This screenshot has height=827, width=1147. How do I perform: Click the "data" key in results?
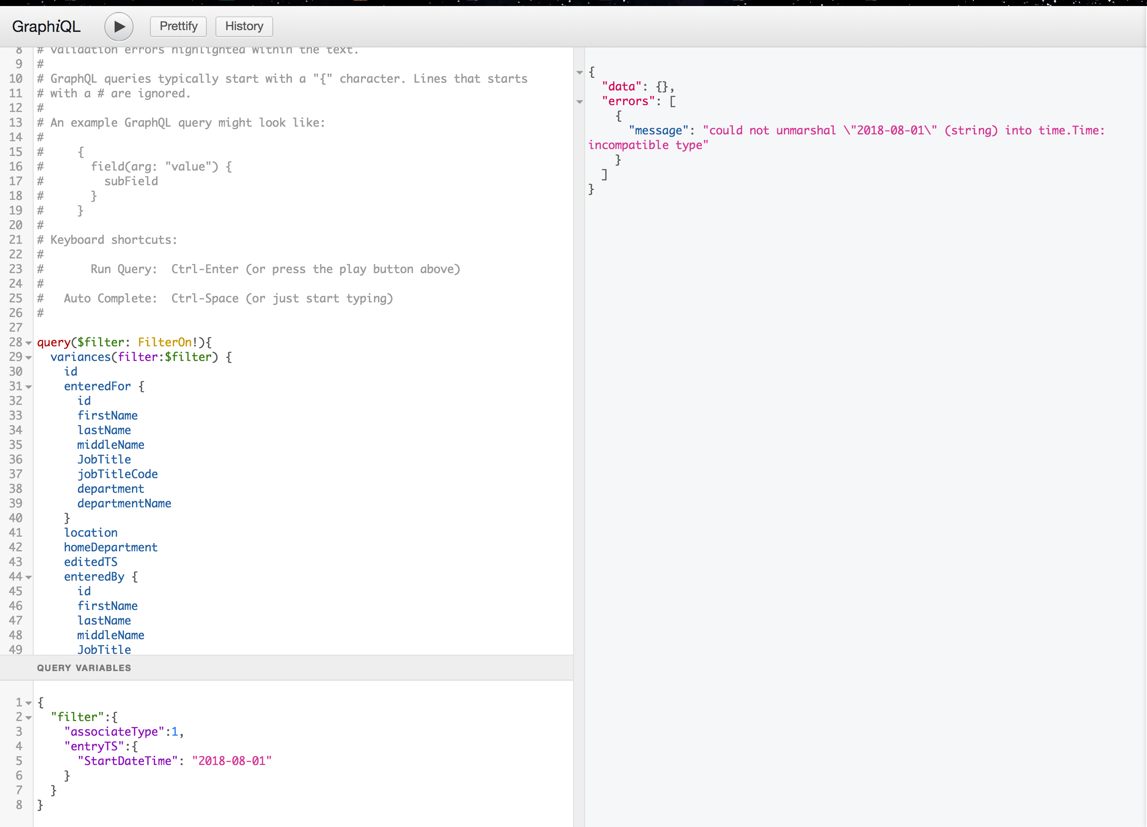pyautogui.click(x=622, y=87)
